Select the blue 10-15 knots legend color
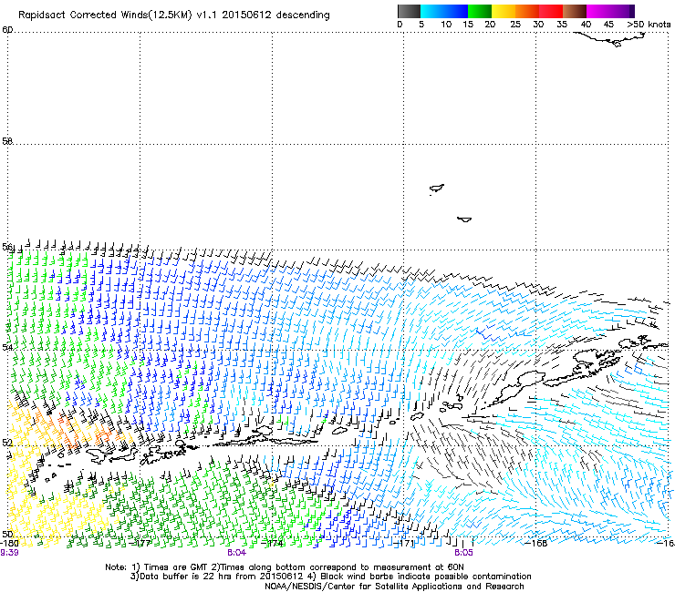This screenshot has width=675, height=592. click(x=456, y=11)
